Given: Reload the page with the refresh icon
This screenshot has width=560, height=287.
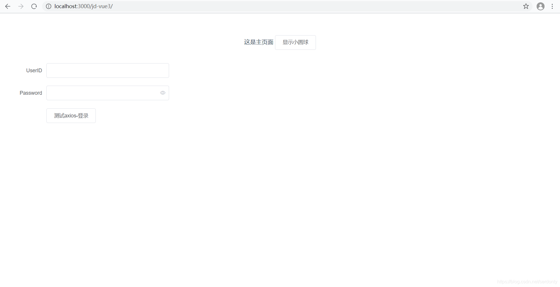Looking at the screenshot, I should pyautogui.click(x=34, y=6).
